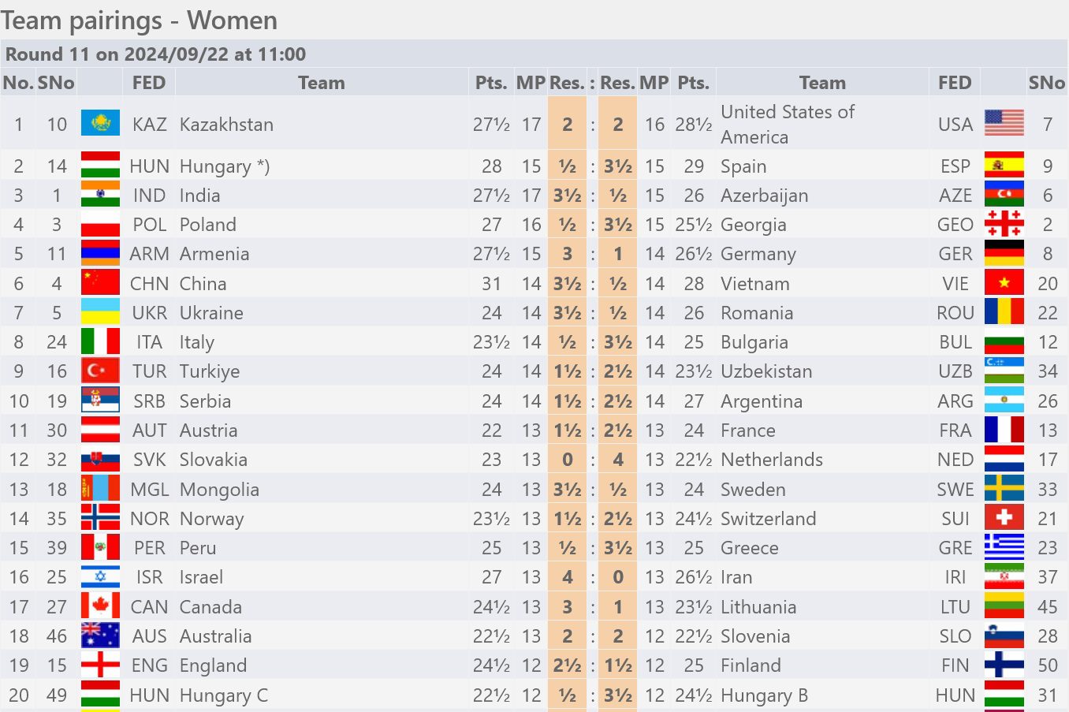Click the Poland vs Georgia result 3½
The image size is (1069, 712).
617,225
